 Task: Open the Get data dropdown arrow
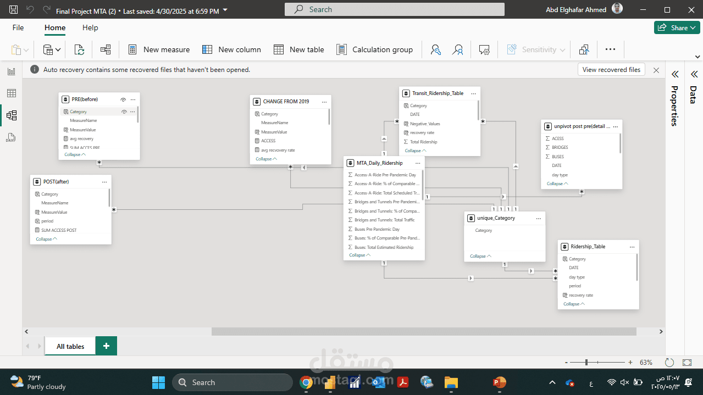(58, 50)
